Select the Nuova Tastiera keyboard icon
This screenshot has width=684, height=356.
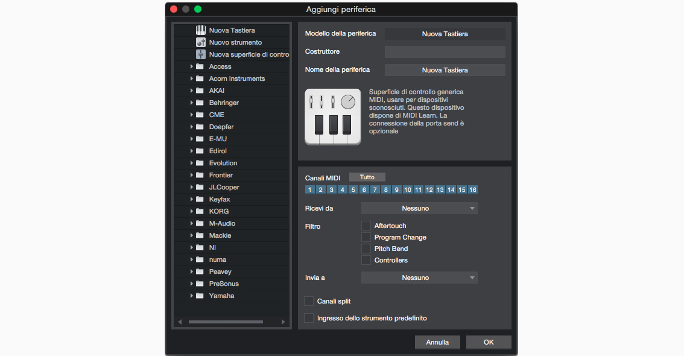click(201, 30)
